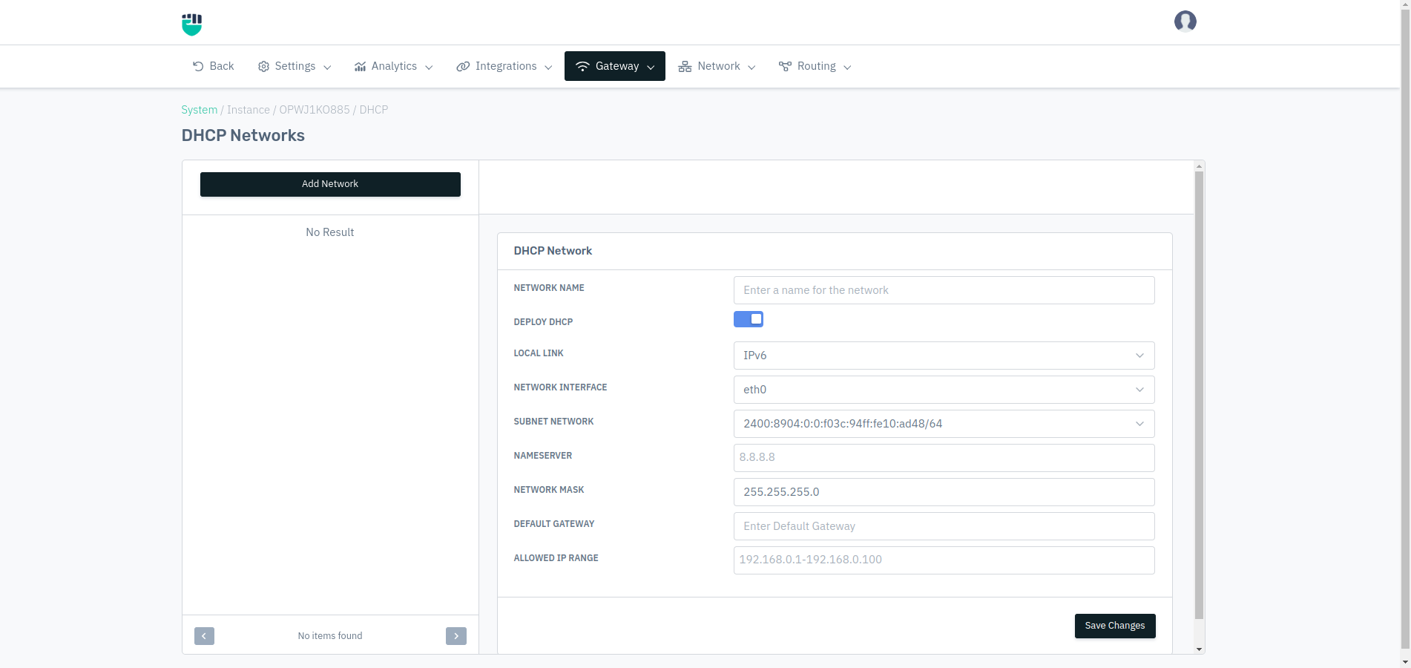Click the Integrations link icon
The width and height of the screenshot is (1411, 668).
point(463,66)
